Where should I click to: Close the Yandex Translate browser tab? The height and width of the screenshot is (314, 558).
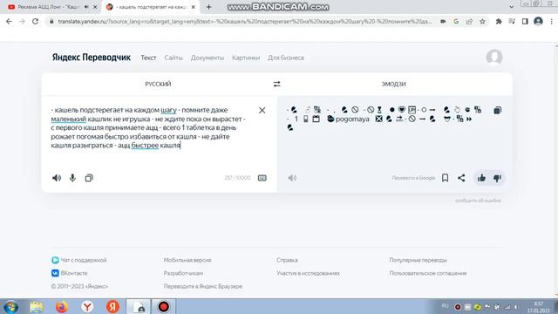[194, 7]
